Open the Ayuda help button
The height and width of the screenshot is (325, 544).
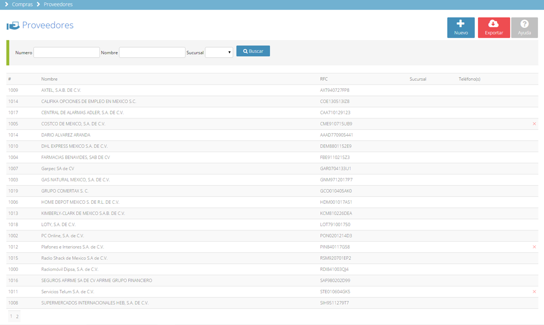click(524, 28)
